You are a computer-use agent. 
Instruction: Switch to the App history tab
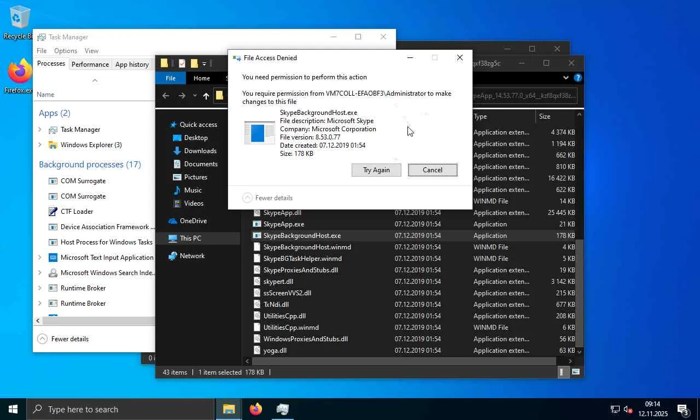[x=132, y=64]
